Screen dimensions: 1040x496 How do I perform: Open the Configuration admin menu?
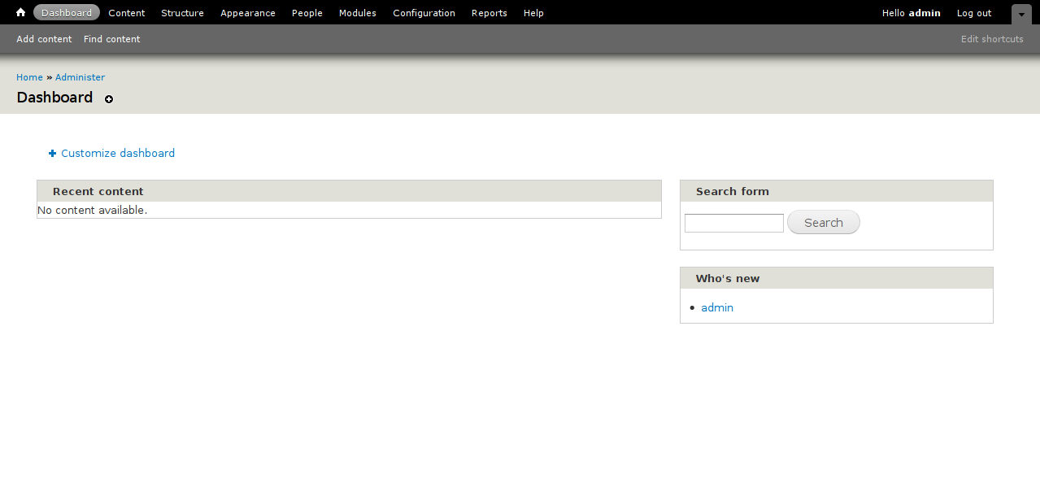click(424, 12)
